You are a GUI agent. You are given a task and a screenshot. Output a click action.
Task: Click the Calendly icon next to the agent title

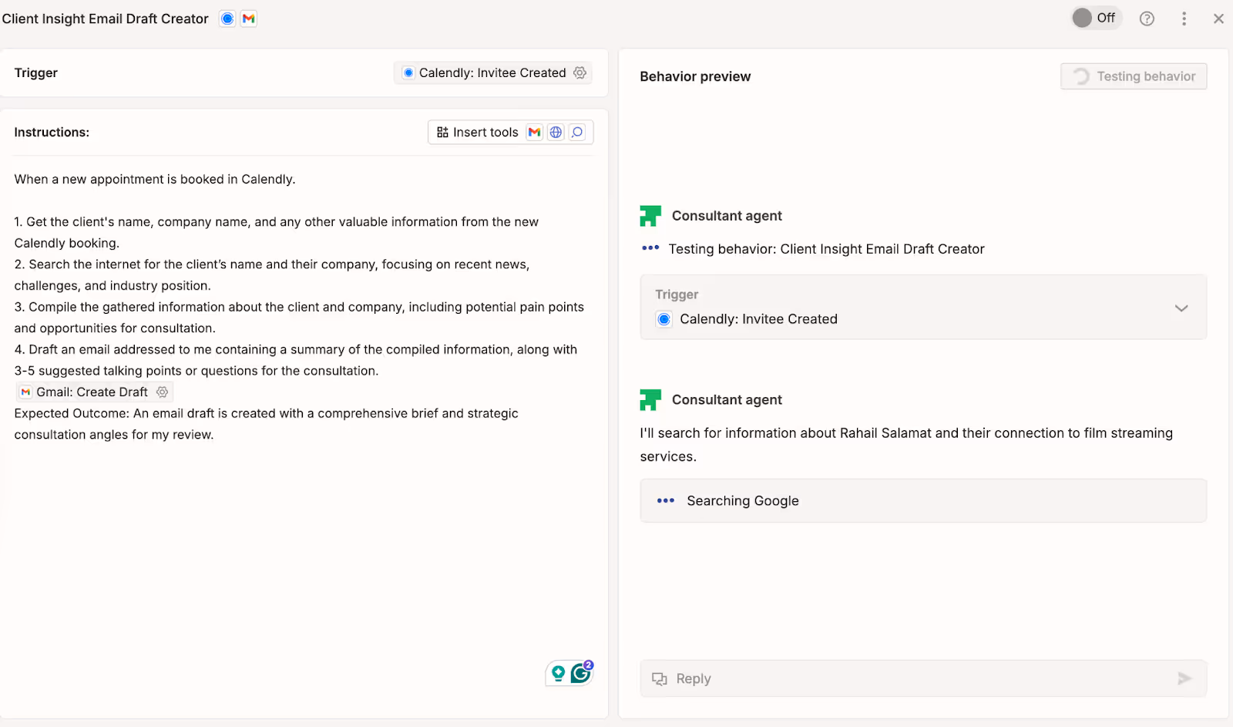tap(227, 19)
